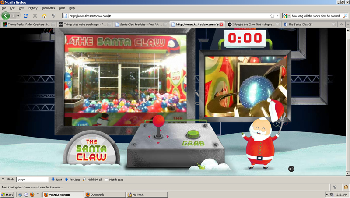The height and width of the screenshot is (198, 350).
Task: Find Next occurrence
Action: pyautogui.click(x=57, y=180)
